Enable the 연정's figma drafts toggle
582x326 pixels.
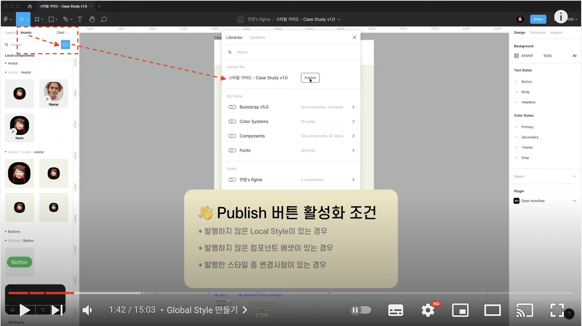pos(232,180)
